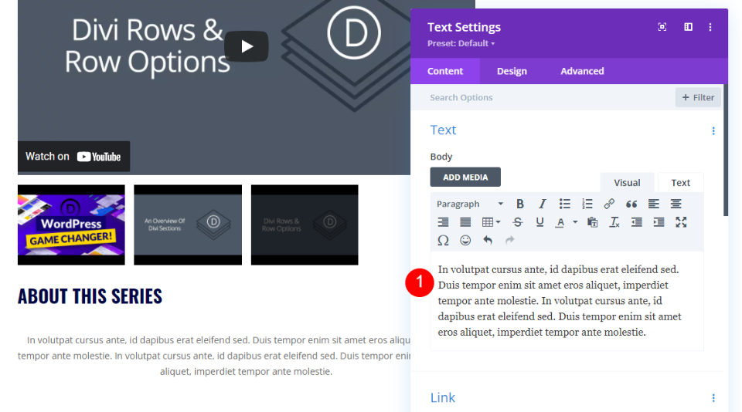
Task: Undo the last edit in editor
Action: click(488, 240)
